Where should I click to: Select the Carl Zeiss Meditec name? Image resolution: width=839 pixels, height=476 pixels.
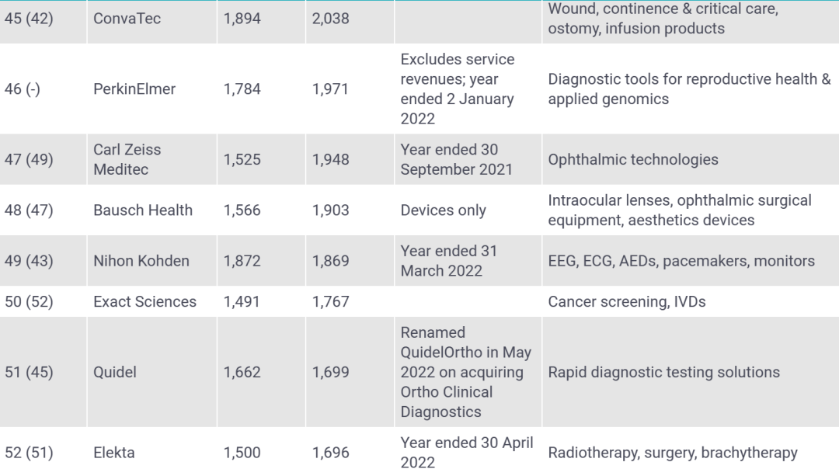click(x=127, y=159)
